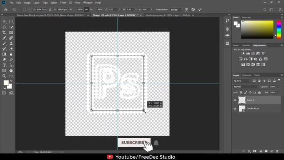The width and height of the screenshot is (284, 160).
Task: Select the Rectangle shape tool
Action: [4, 71]
